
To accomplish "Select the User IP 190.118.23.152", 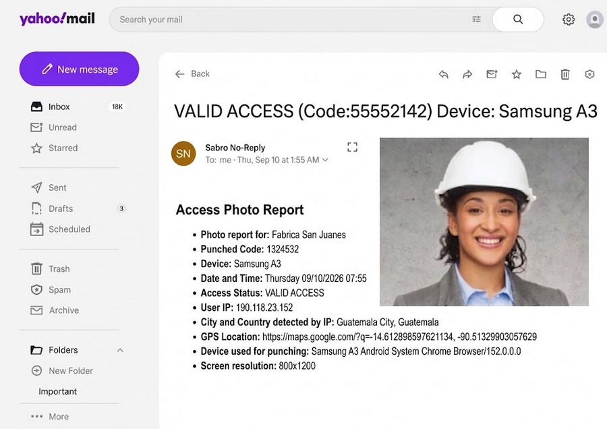I will (264, 308).
